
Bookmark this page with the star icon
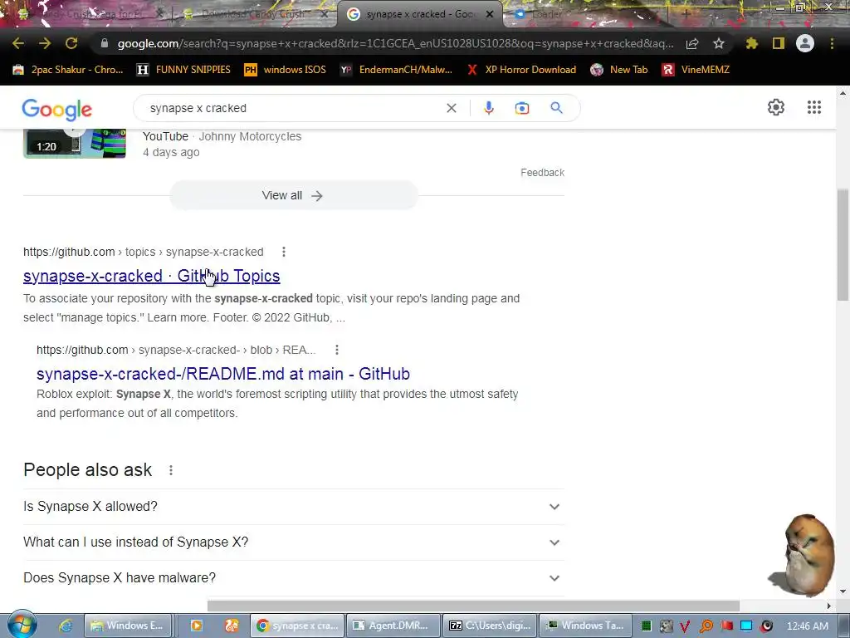tap(719, 43)
